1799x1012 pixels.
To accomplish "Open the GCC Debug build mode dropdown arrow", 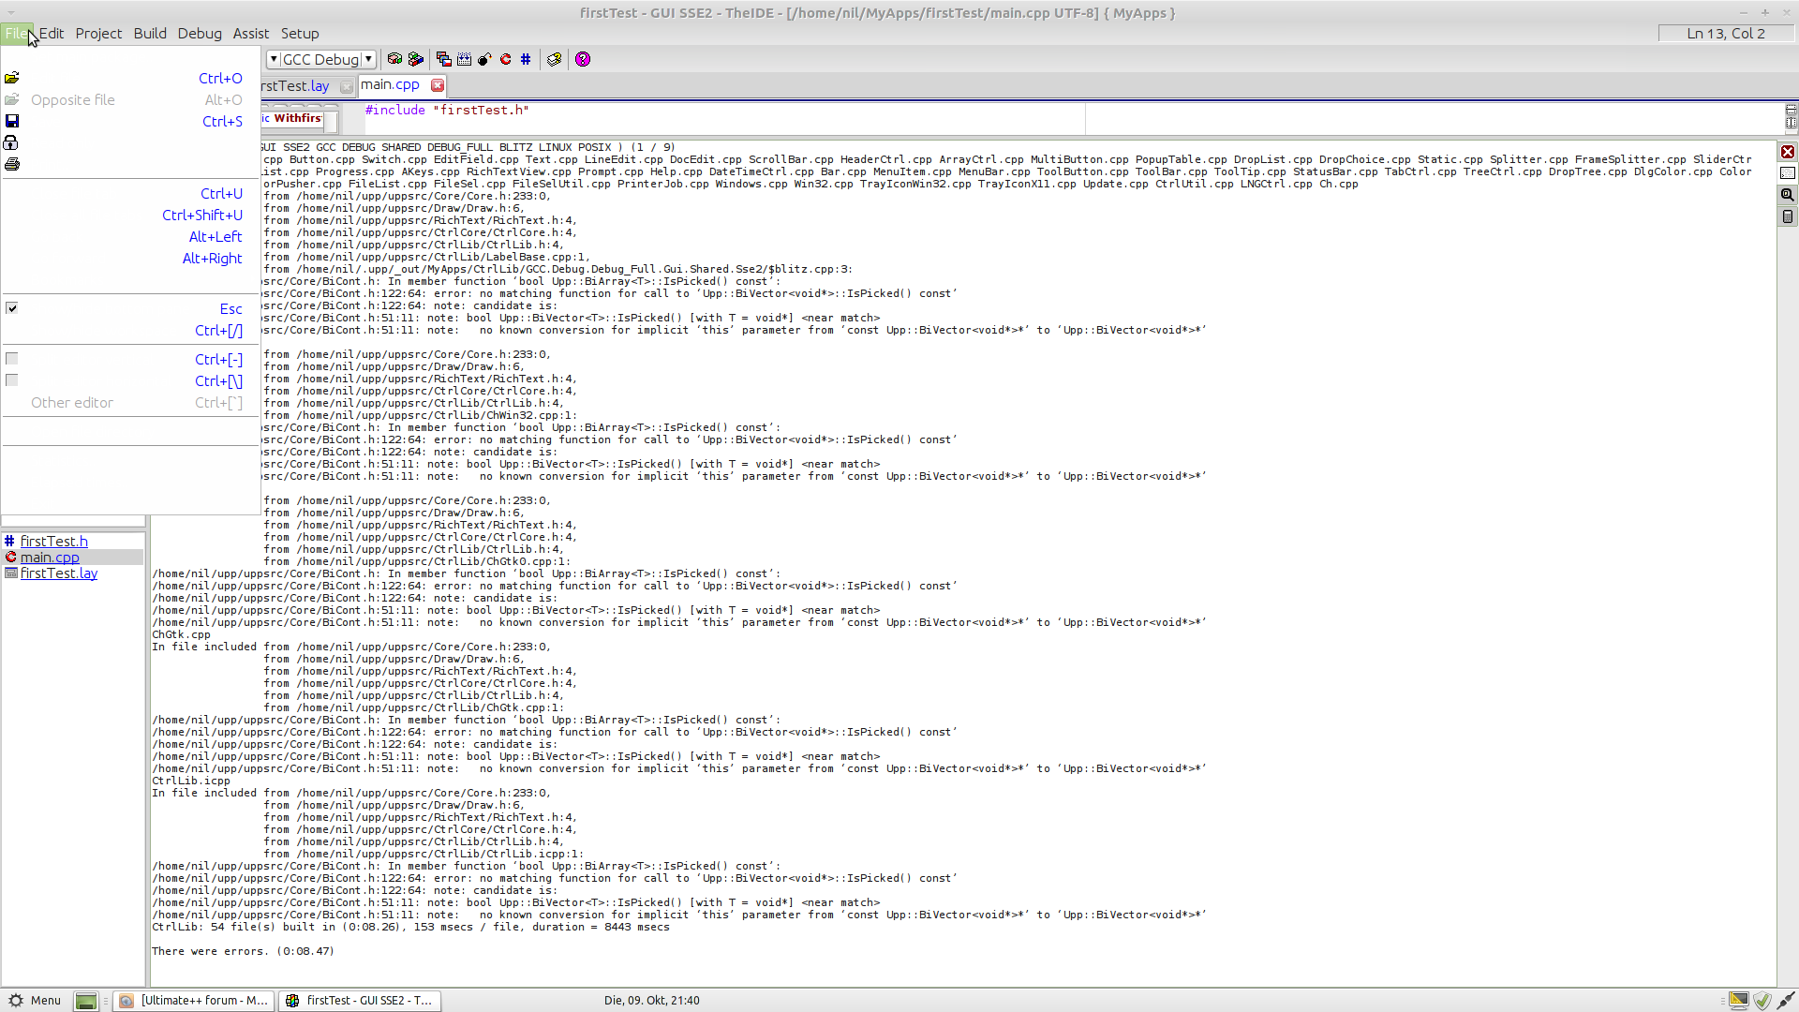I will 369,59.
